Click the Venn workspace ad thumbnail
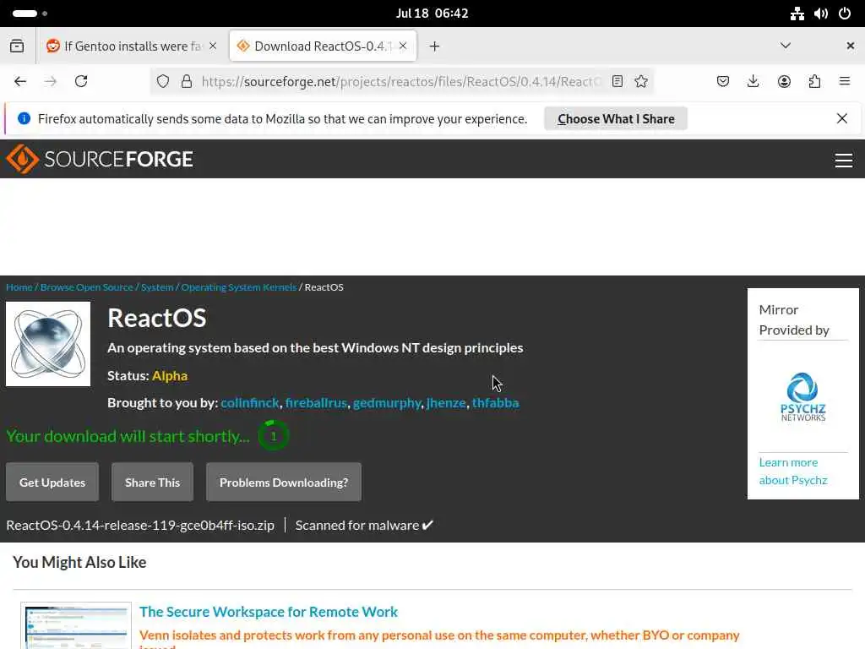The height and width of the screenshot is (649, 865). pyautogui.click(x=76, y=626)
